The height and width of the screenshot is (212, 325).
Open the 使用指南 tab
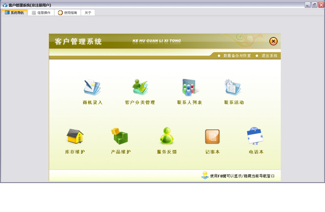(67, 13)
